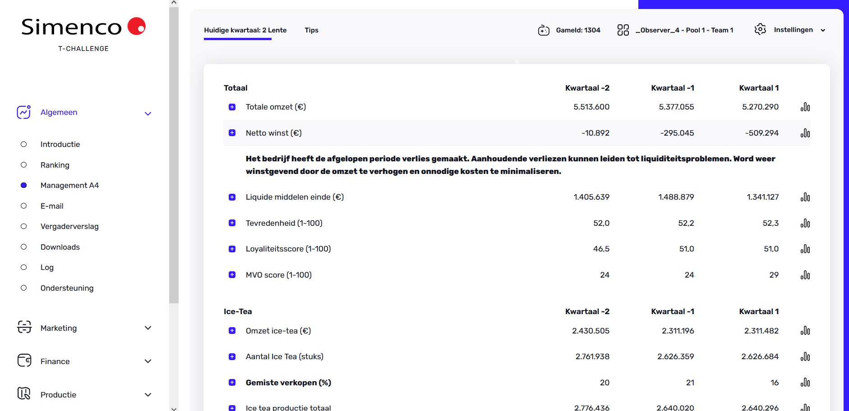Viewport: 849px width, 411px height.
Task: Click the Gameld controller icon
Action: (x=544, y=30)
